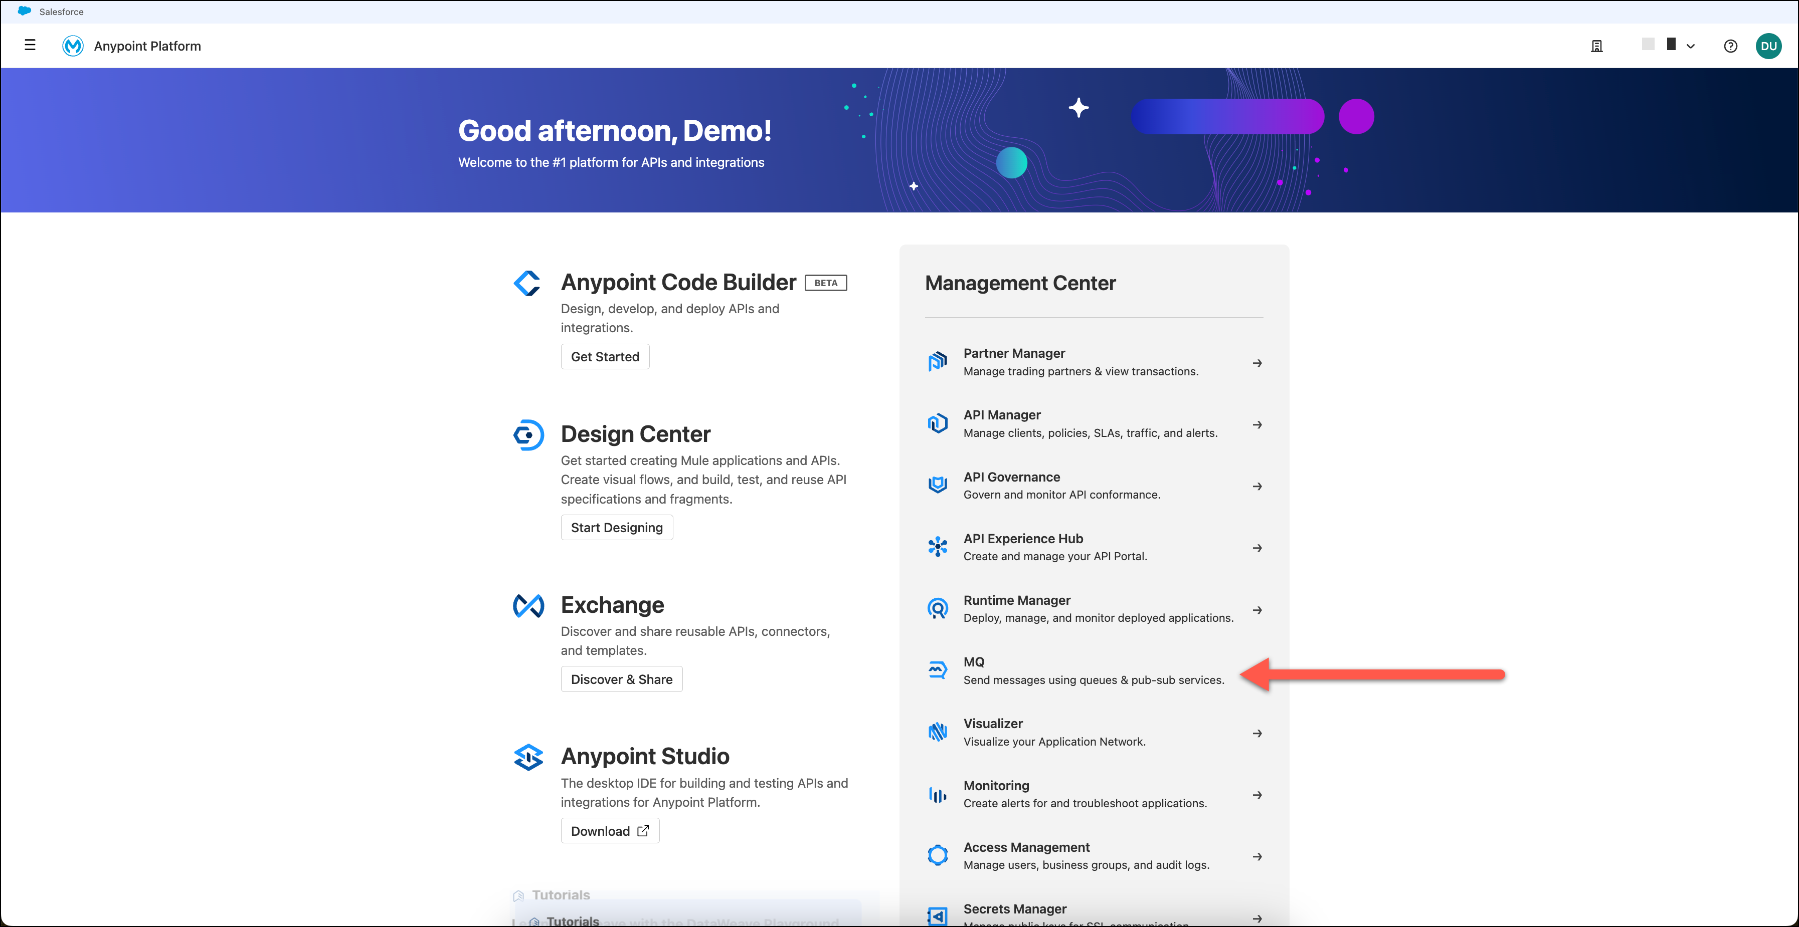Click "Send messages using queues & pub-sub services." text

[x=1094, y=680]
